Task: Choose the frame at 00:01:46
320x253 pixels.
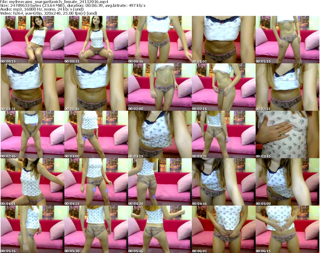Action: [x=96, y=87]
